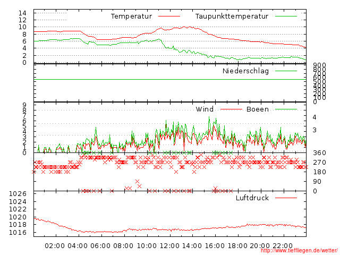Click the 10:00 time axis label
Screen dimensions: 340x255
[x=147, y=246]
